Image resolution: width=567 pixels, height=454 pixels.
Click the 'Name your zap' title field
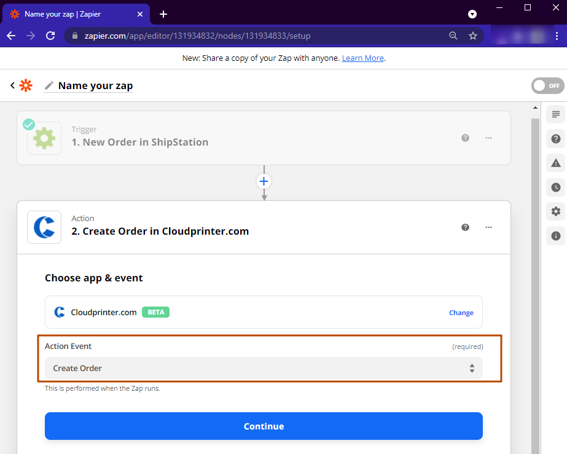point(95,86)
